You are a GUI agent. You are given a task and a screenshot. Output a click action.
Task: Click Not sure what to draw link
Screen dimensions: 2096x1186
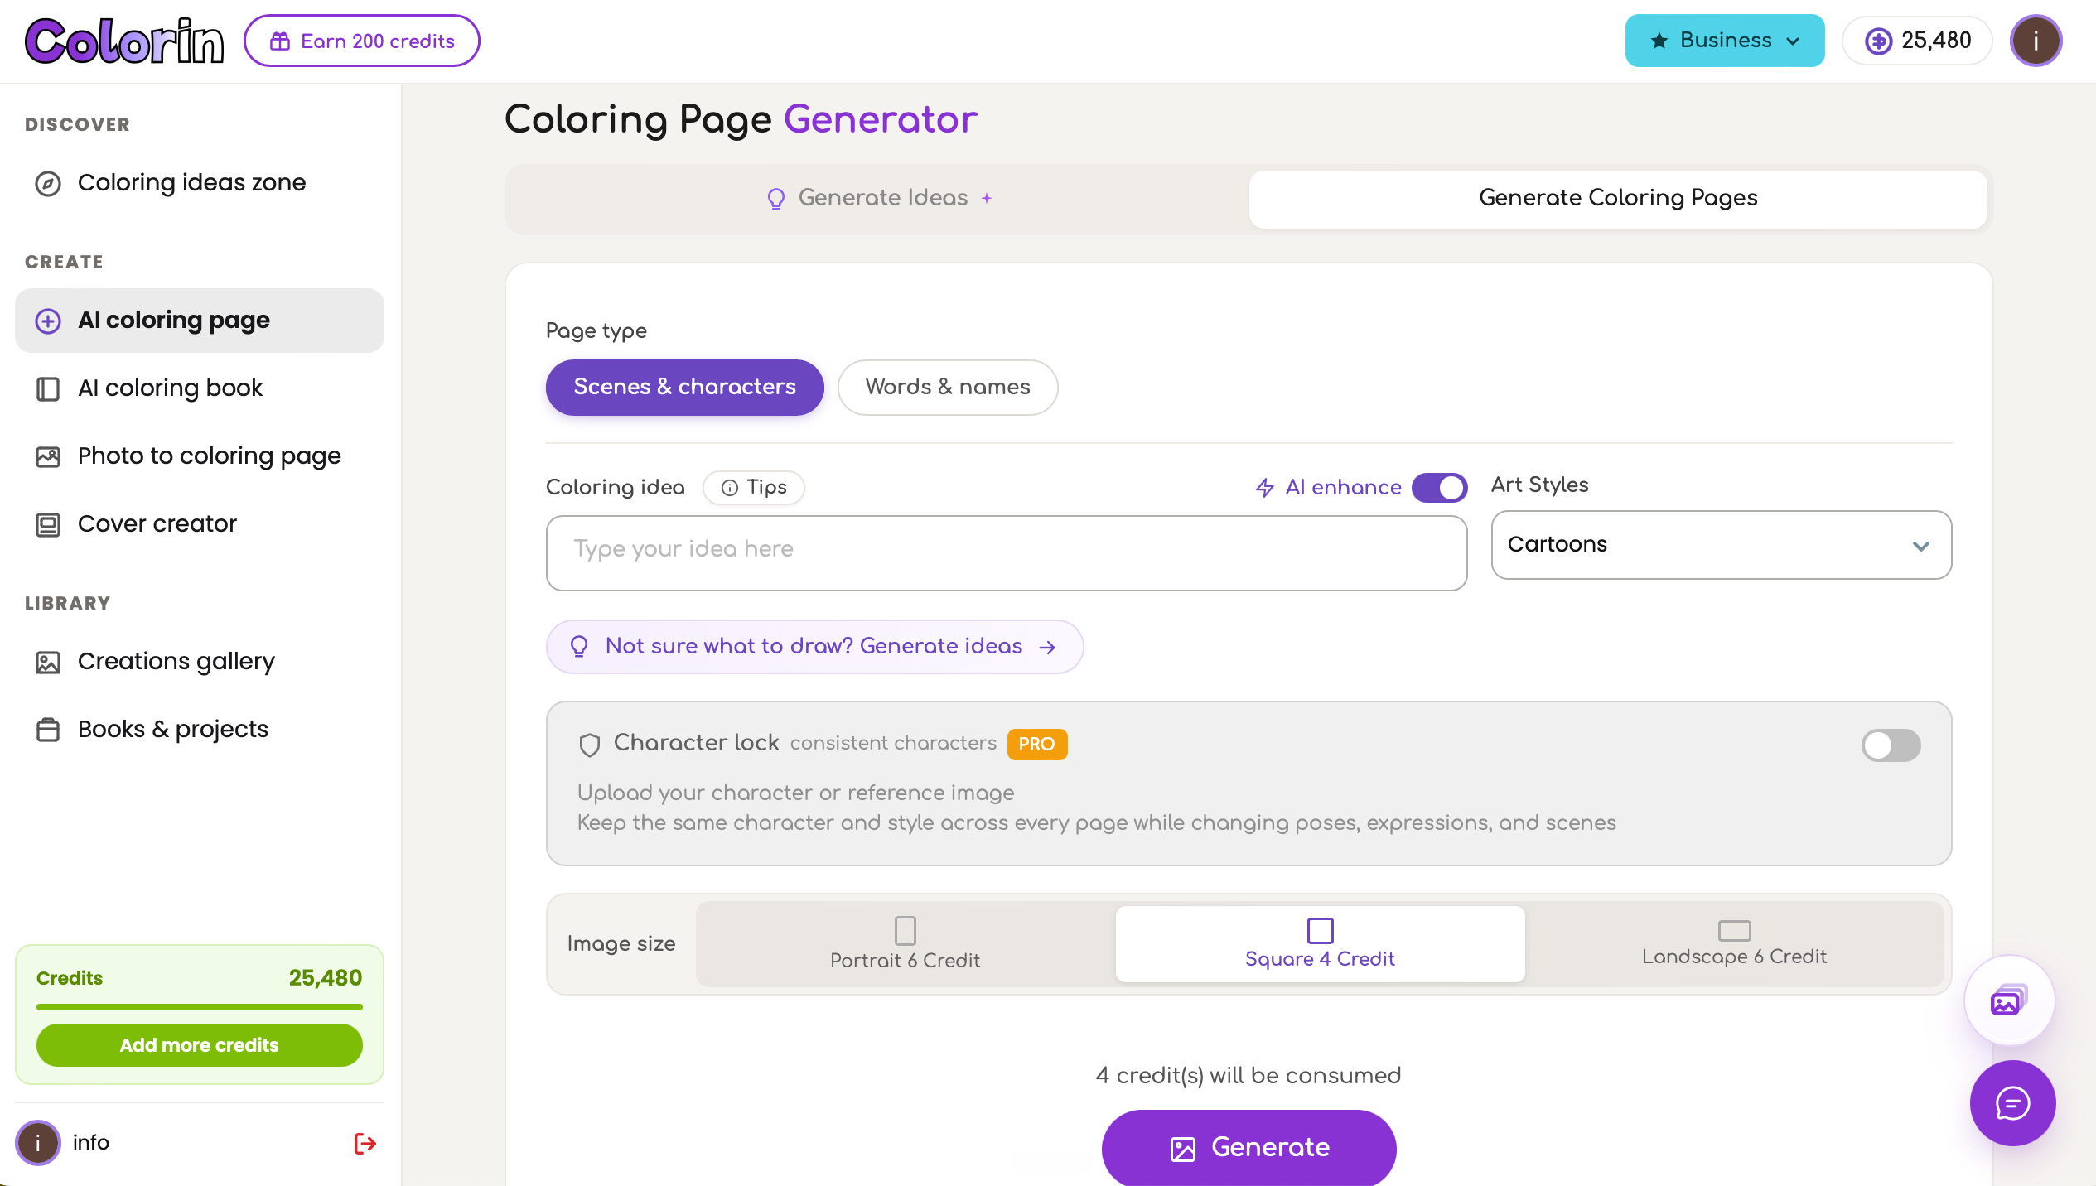pyautogui.click(x=814, y=647)
